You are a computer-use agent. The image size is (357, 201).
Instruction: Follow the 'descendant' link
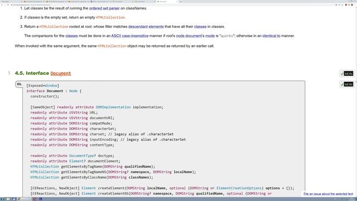click(x=138, y=26)
